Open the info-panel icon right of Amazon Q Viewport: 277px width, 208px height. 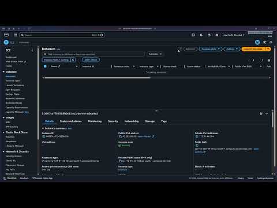pyautogui.click(x=265, y=42)
